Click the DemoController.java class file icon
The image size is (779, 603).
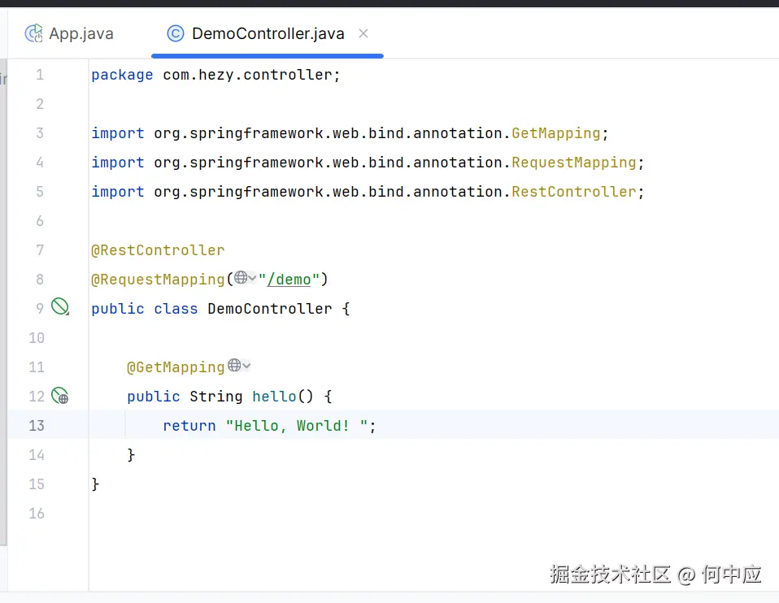176,34
